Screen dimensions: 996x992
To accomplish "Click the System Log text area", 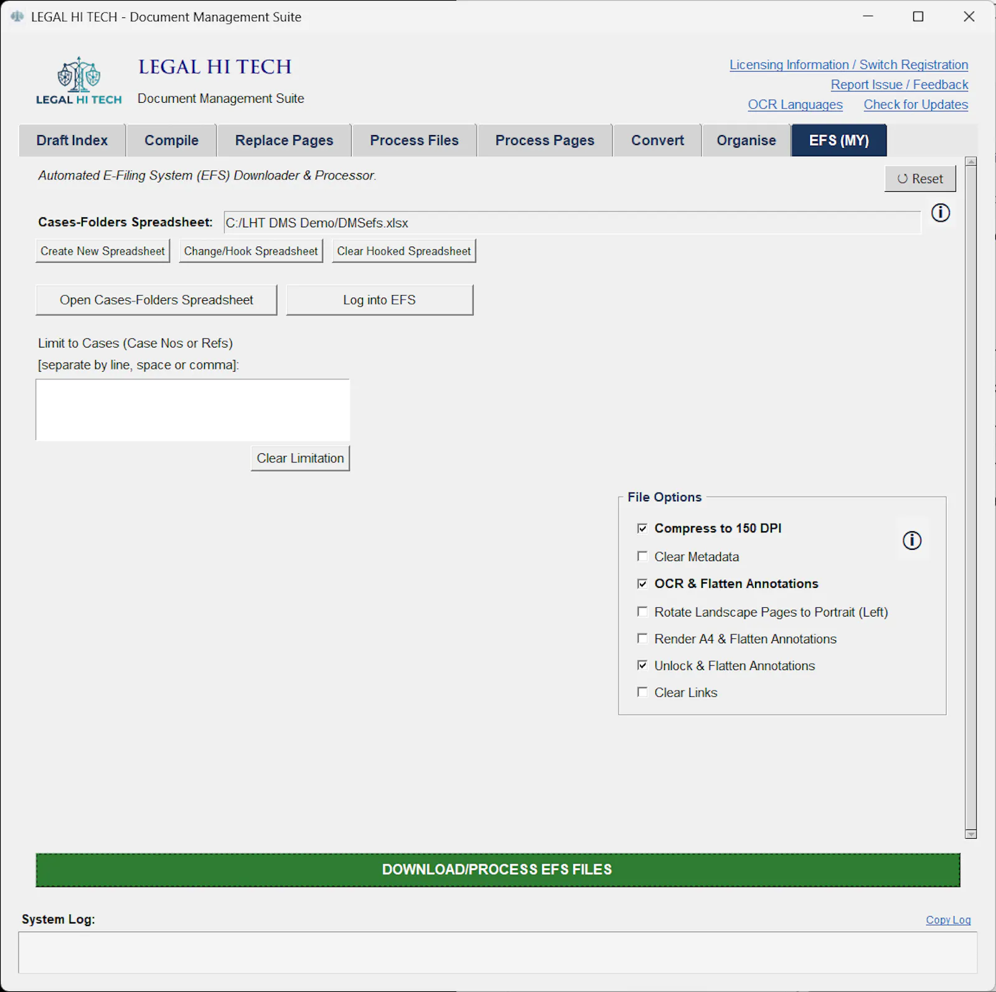I will (498, 952).
